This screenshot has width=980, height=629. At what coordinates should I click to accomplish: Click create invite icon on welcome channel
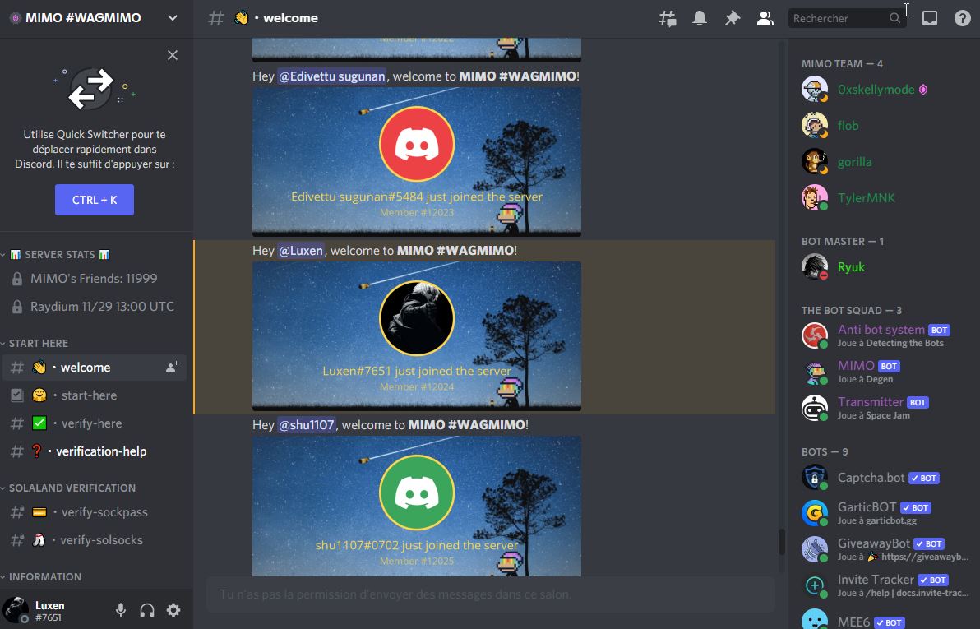[x=172, y=367]
